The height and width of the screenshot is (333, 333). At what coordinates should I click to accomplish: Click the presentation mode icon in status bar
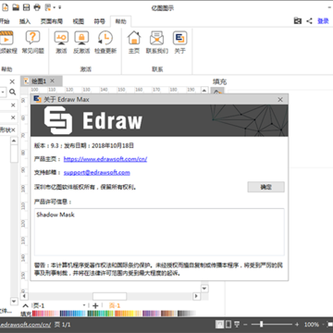point(237,325)
